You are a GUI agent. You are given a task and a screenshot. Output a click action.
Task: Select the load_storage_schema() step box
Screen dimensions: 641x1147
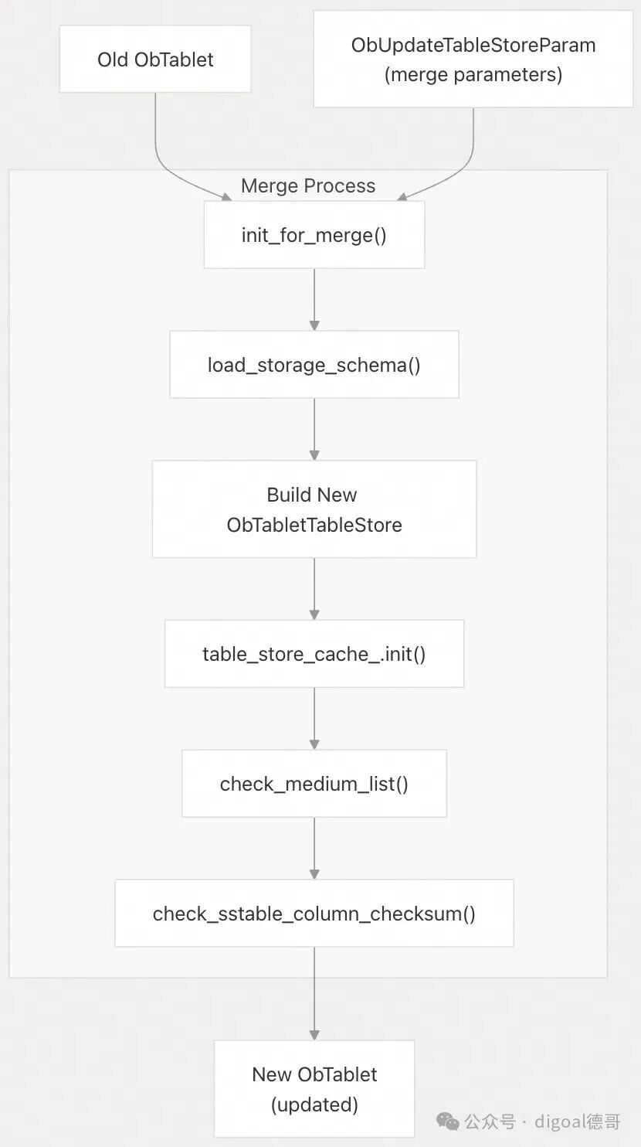coord(314,365)
